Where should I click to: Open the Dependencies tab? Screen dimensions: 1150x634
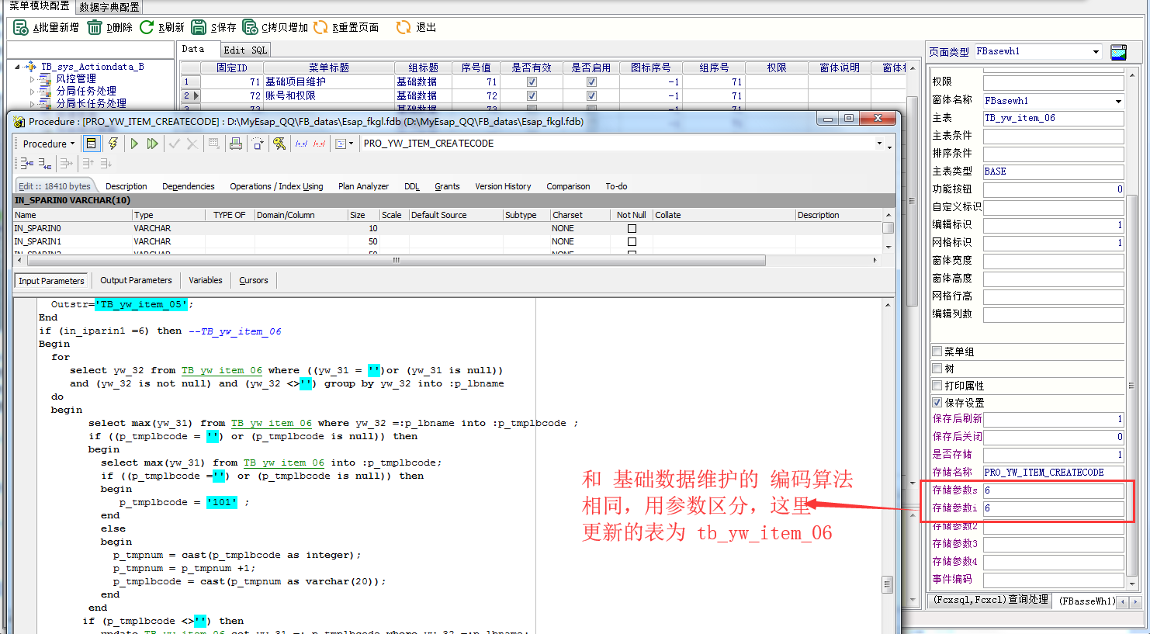click(x=189, y=186)
